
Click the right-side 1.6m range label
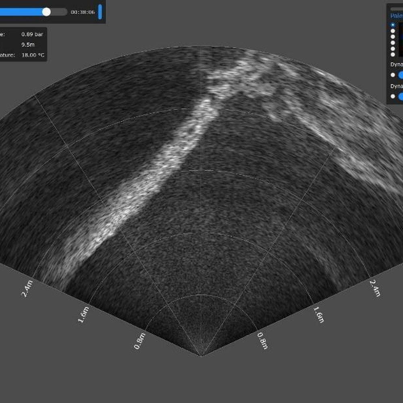(x=319, y=315)
